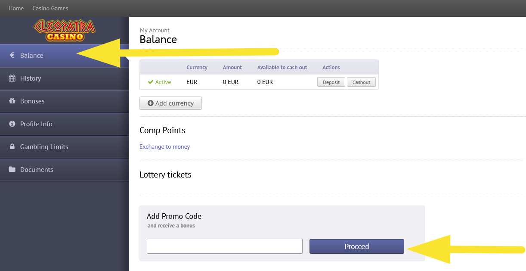
Task: Click the Add currency button
Action: click(170, 103)
